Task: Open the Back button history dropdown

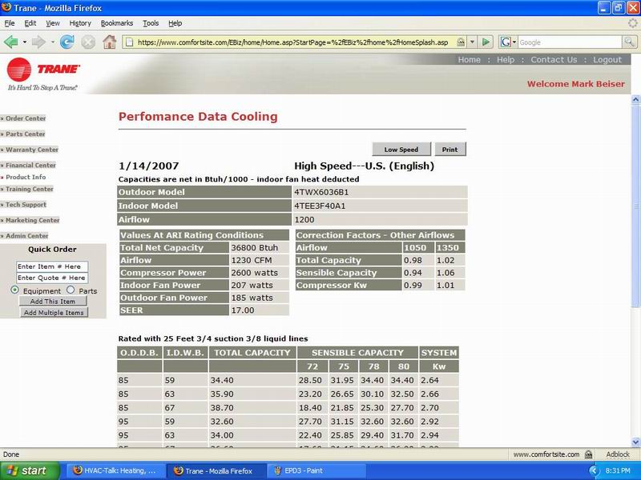Action: click(x=23, y=42)
